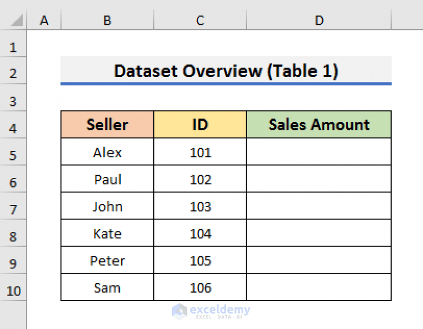The width and height of the screenshot is (423, 329).
Task: Click the cell containing Sam
Action: coord(108,287)
